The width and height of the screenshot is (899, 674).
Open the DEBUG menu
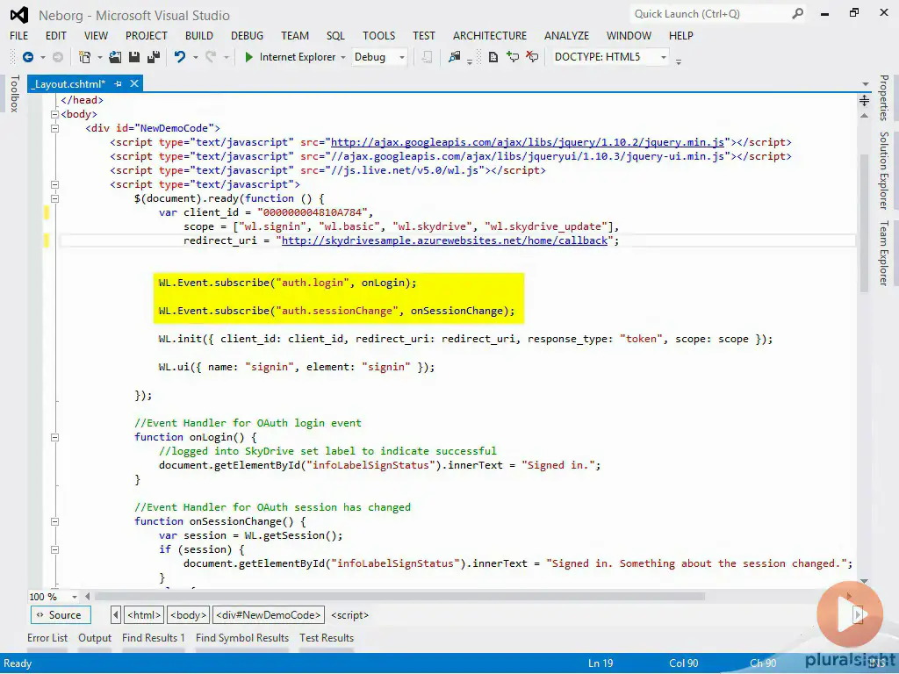point(247,35)
